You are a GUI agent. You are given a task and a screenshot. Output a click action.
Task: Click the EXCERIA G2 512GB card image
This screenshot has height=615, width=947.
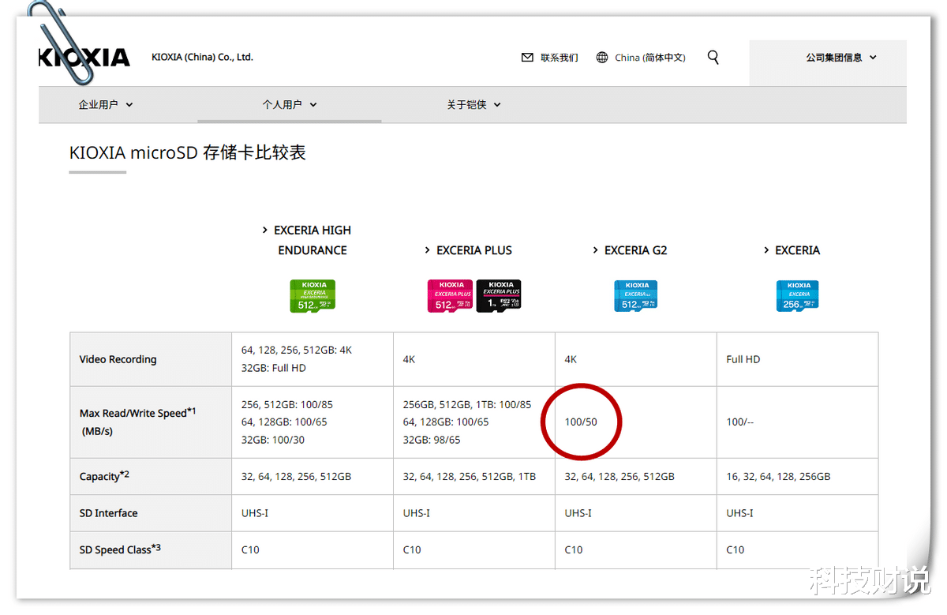coord(636,295)
